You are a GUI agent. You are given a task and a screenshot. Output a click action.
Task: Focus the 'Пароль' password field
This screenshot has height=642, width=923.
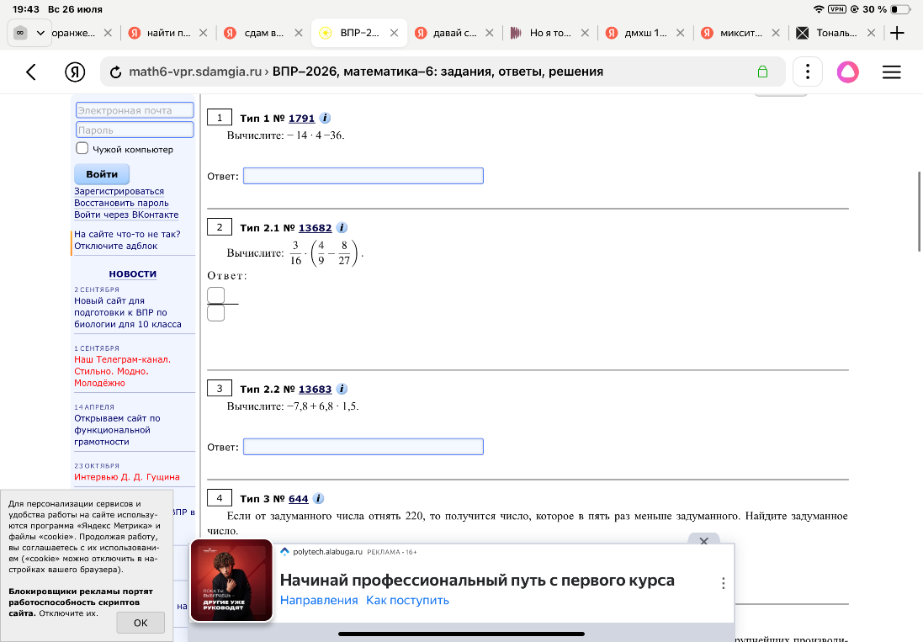click(x=135, y=130)
